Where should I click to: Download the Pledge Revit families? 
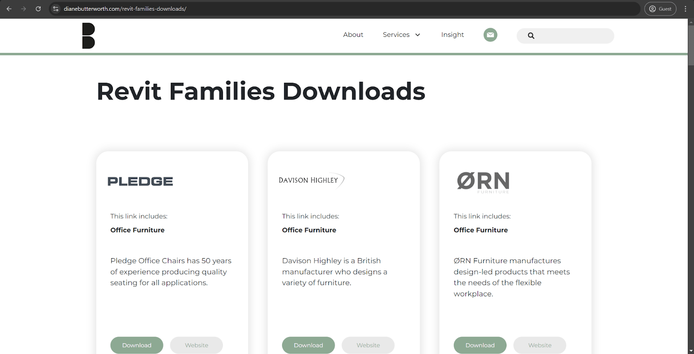click(x=137, y=345)
